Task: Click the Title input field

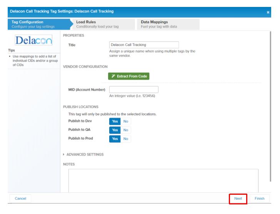Action: click(144, 45)
